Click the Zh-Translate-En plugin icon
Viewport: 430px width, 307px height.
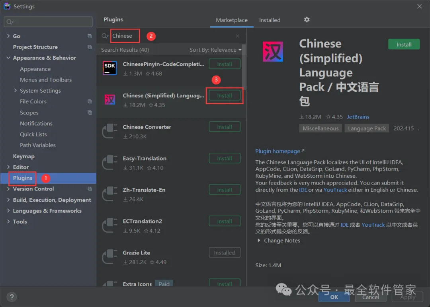110,194
